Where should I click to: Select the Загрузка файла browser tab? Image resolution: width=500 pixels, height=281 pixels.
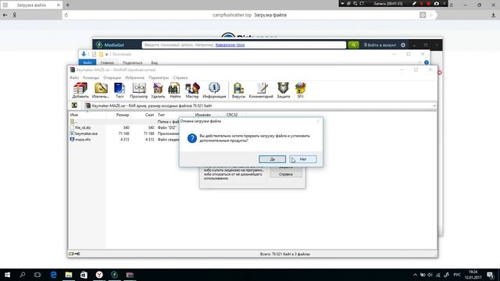[x=31, y=5]
